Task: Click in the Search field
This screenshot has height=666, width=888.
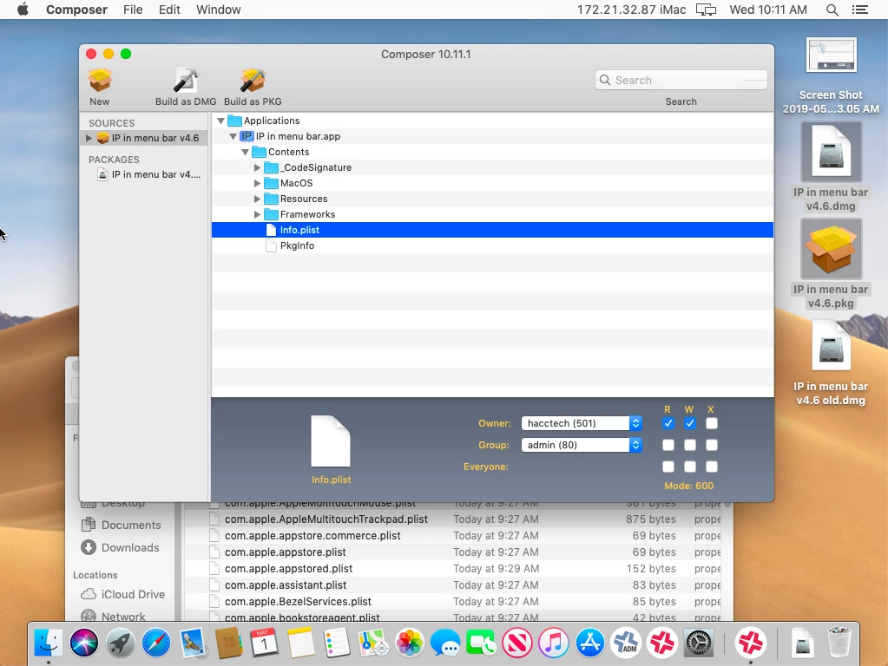Action: pos(681,80)
